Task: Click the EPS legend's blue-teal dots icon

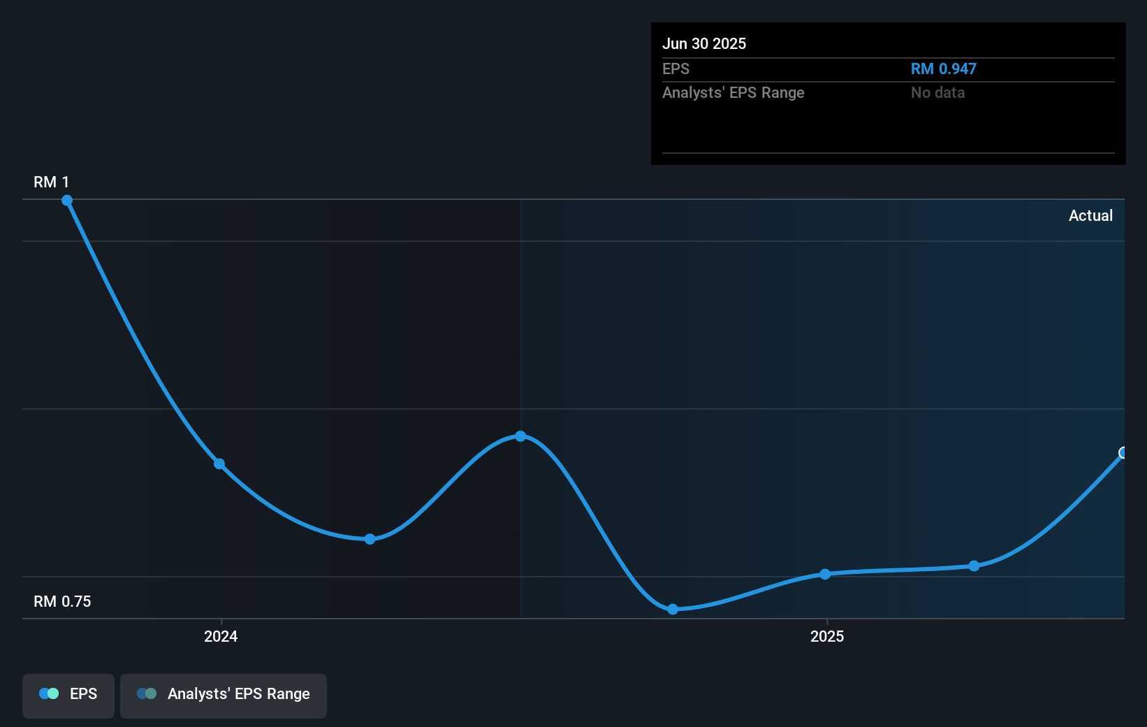Action: pos(49,694)
